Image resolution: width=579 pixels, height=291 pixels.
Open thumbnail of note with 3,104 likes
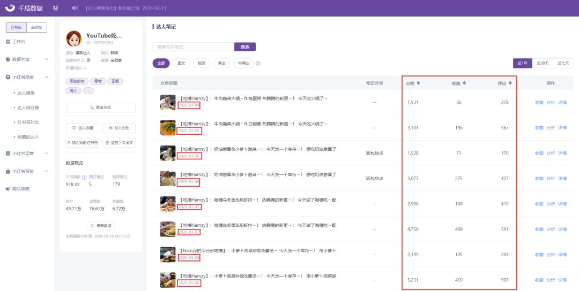(168, 128)
